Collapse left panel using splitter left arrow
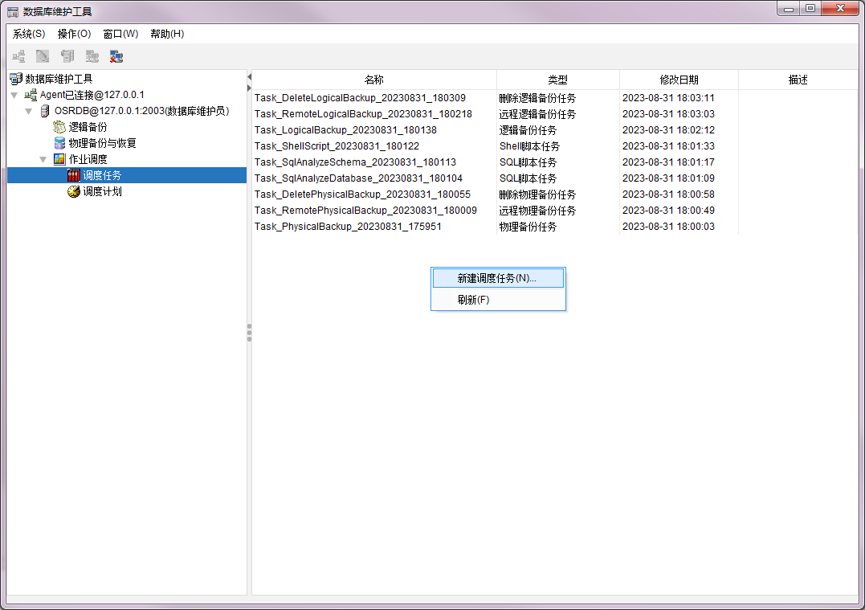Screen dimensions: 865x610 click(x=249, y=76)
